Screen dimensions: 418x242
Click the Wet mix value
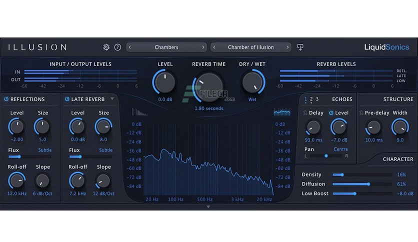point(252,99)
